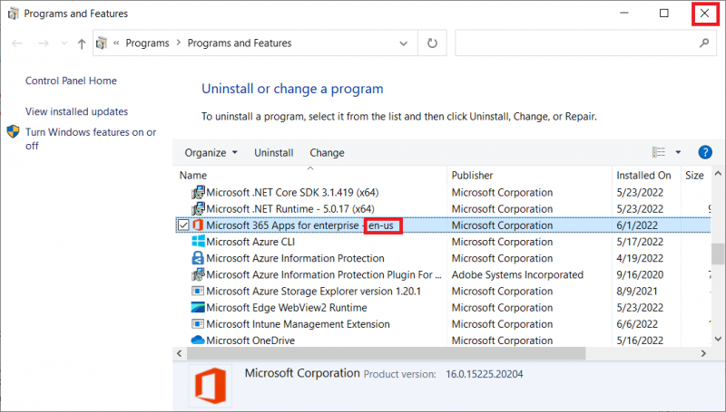Close the Programs and Features window
The height and width of the screenshot is (412, 726).
coord(705,13)
